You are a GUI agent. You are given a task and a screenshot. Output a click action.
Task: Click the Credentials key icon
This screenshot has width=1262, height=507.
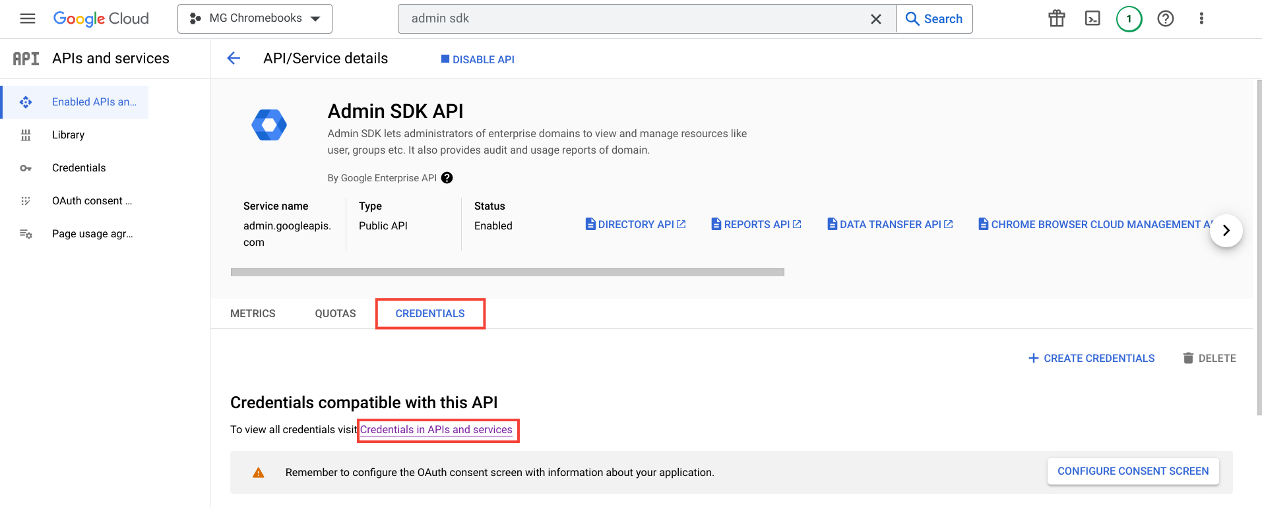(26, 168)
